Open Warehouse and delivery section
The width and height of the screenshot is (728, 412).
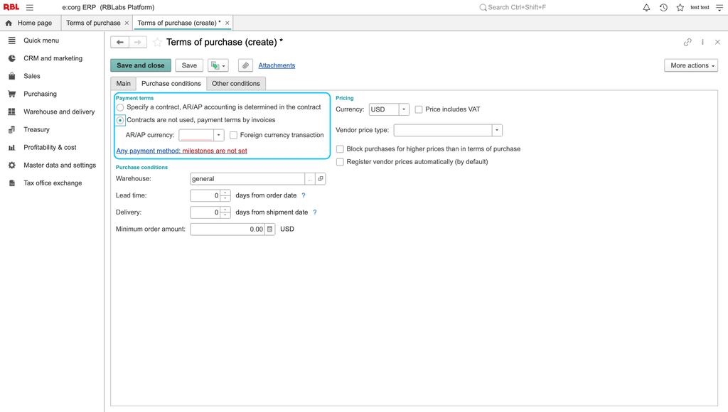[59, 112]
